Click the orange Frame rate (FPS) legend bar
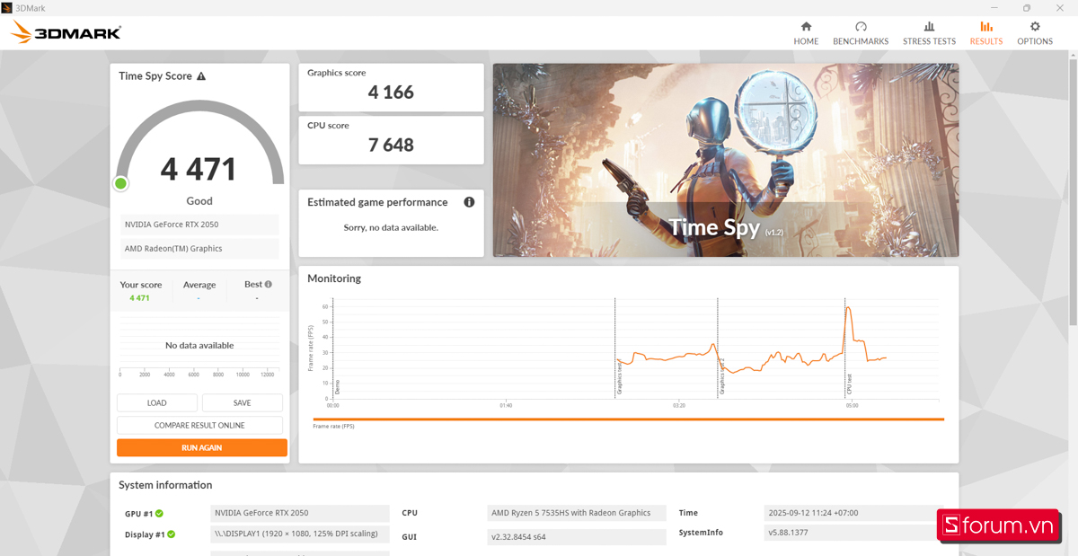This screenshot has width=1078, height=556. click(629, 419)
